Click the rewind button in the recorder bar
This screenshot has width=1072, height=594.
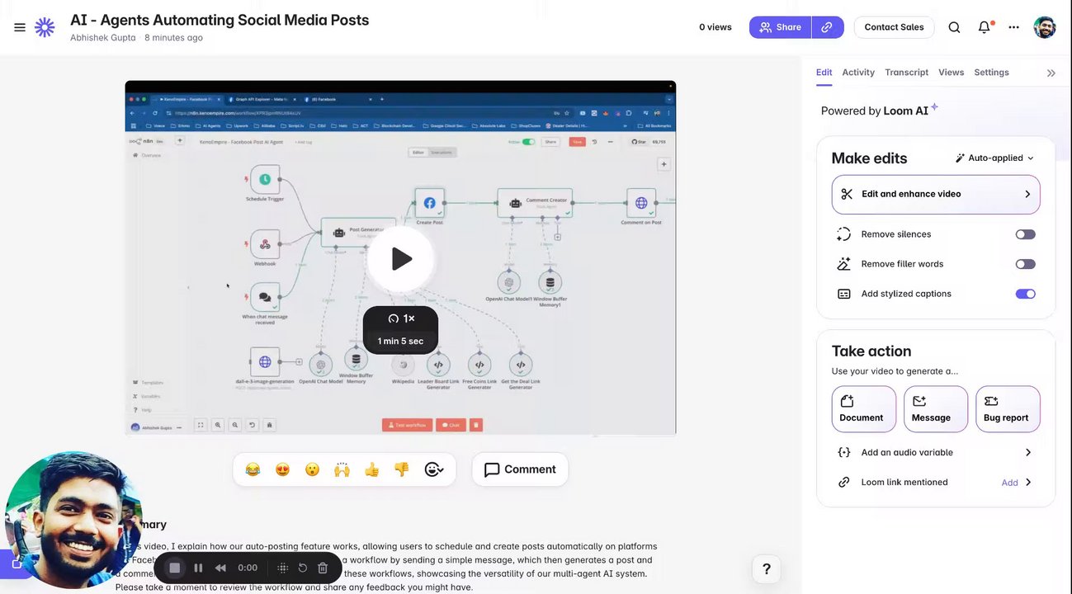click(x=220, y=568)
